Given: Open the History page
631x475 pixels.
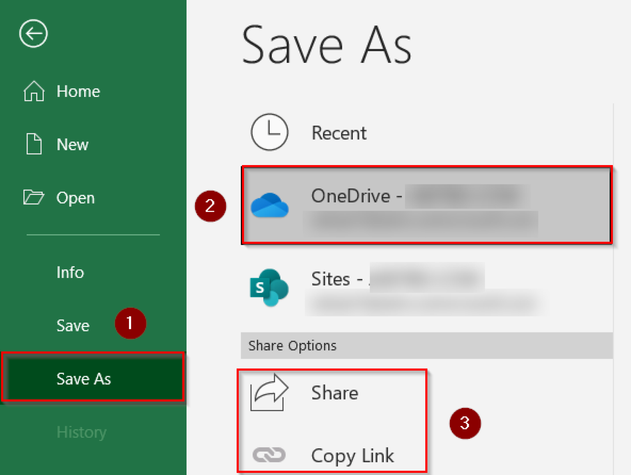Looking at the screenshot, I should tap(81, 432).
